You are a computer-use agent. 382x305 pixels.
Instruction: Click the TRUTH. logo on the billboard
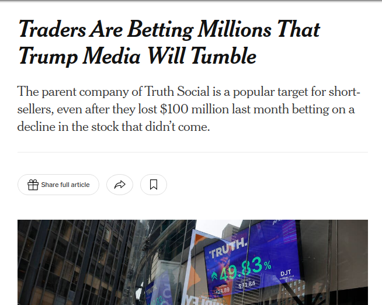click(228, 248)
